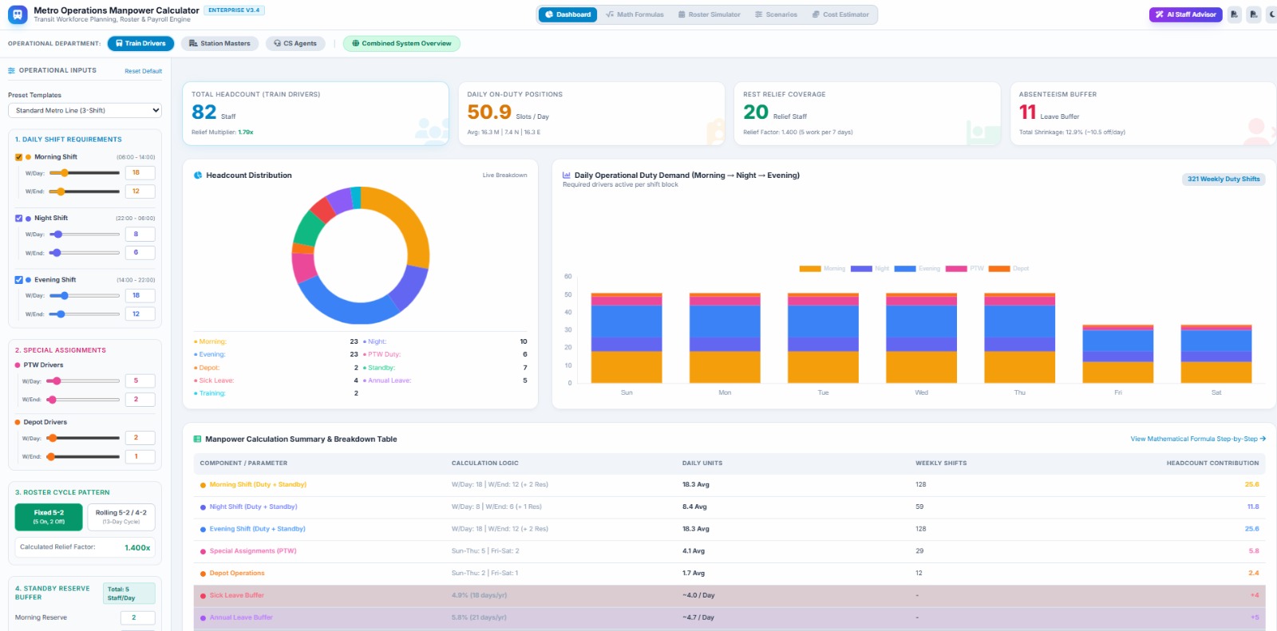Viewport: 1277px width, 631px height.
Task: Select Rolling 5-2 / 4-2 roster pattern
Action: [121, 517]
